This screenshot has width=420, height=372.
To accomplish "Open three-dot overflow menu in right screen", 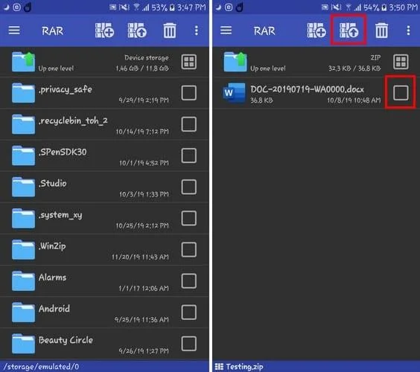I will coord(408,31).
